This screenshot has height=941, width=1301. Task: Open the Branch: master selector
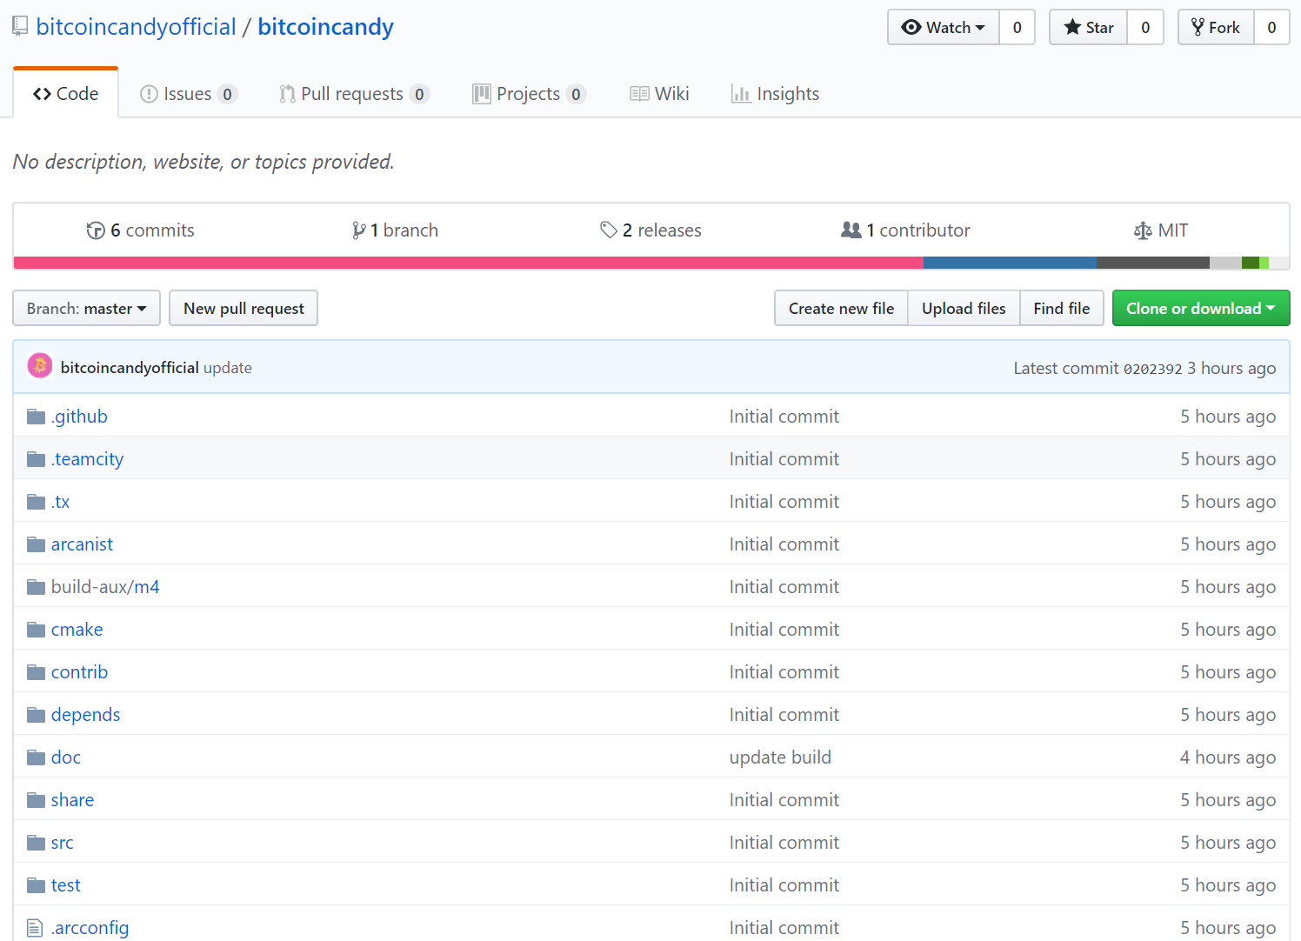pyautogui.click(x=87, y=308)
